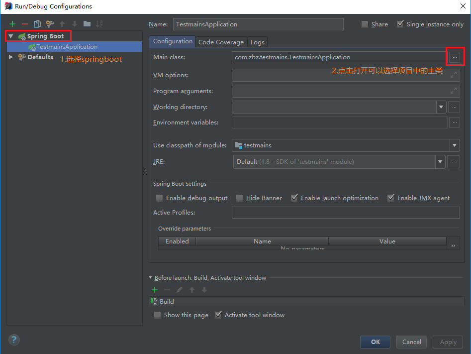The width and height of the screenshot is (471, 354).
Task: Select the Build task entry
Action: point(306,301)
